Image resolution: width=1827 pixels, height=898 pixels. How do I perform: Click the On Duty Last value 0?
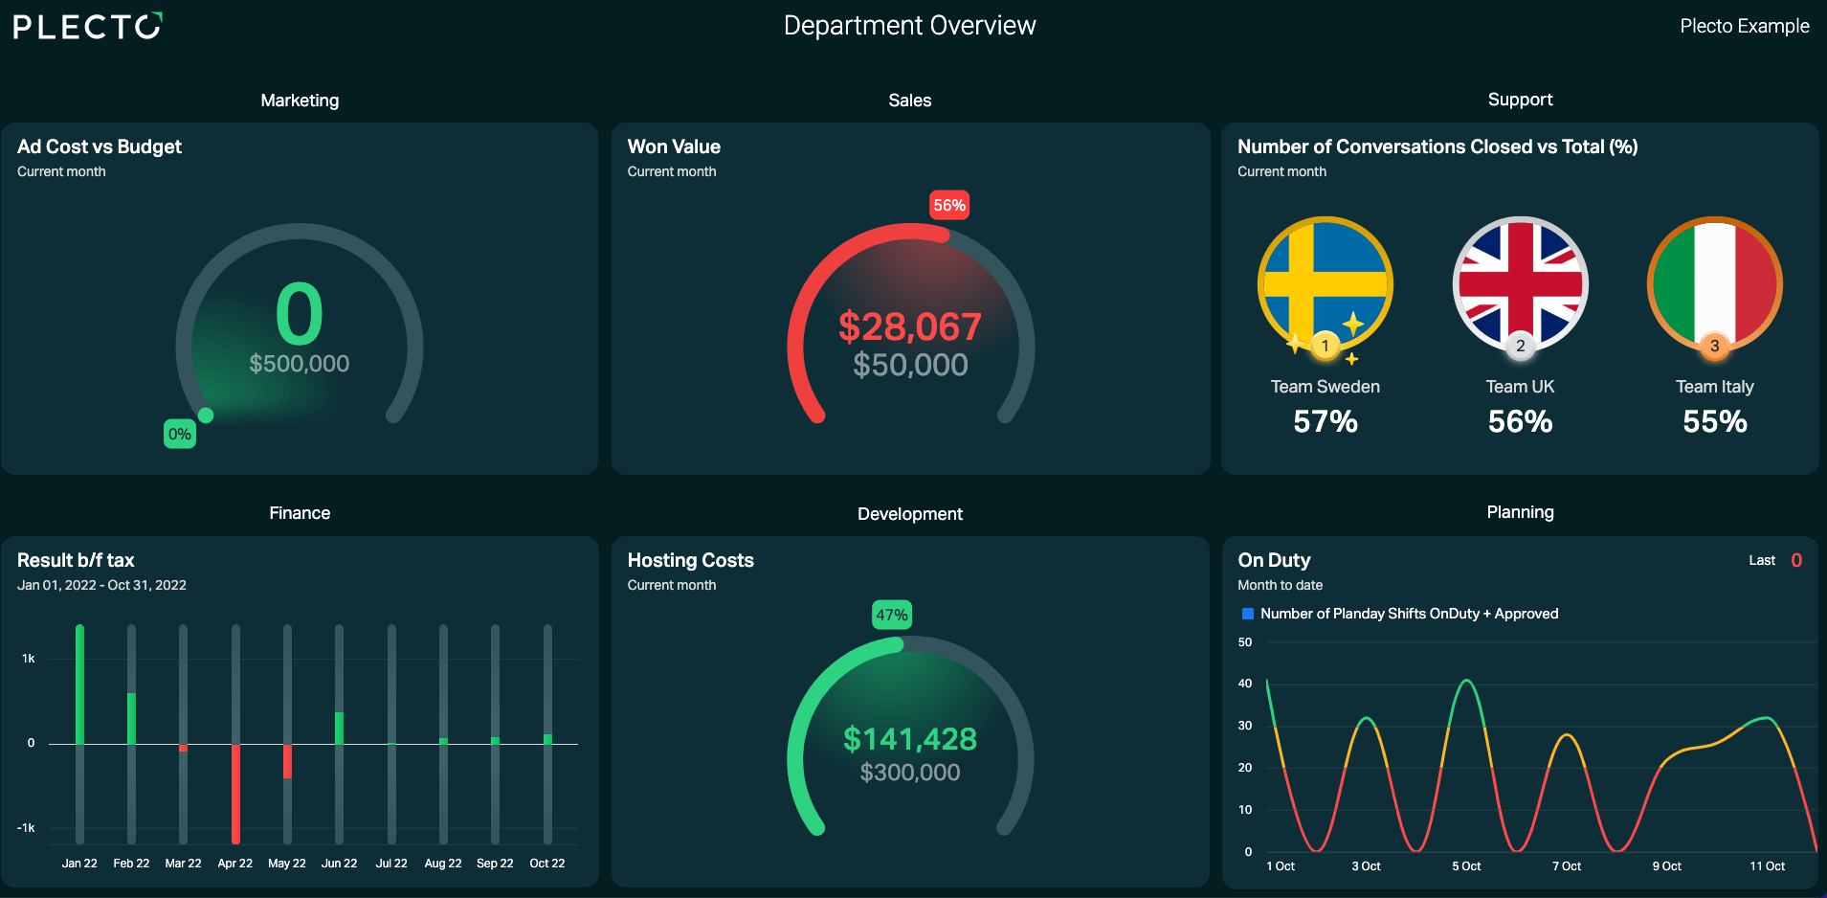click(x=1796, y=561)
